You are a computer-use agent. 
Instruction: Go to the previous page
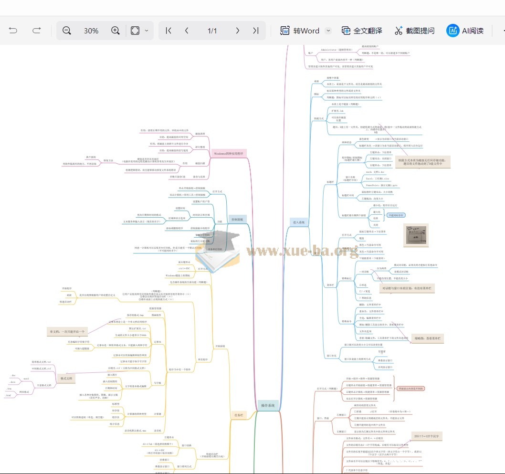pos(187,31)
